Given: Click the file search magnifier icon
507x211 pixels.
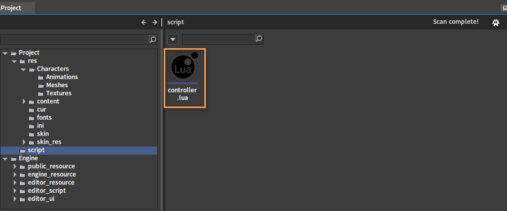Looking at the screenshot, I should click(259, 39).
